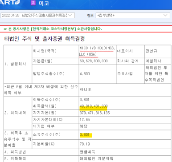Expand the +첨부선택+ attachment dropdown
The image size is (172, 162).
point(133,15)
